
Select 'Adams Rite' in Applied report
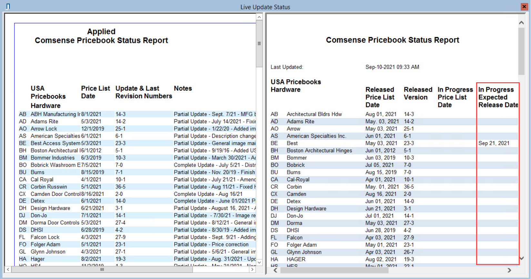pyautogui.click(x=44, y=121)
